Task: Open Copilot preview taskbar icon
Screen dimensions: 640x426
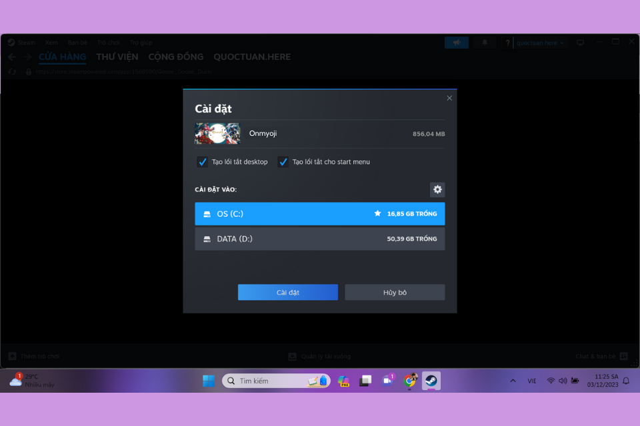Action: point(344,381)
